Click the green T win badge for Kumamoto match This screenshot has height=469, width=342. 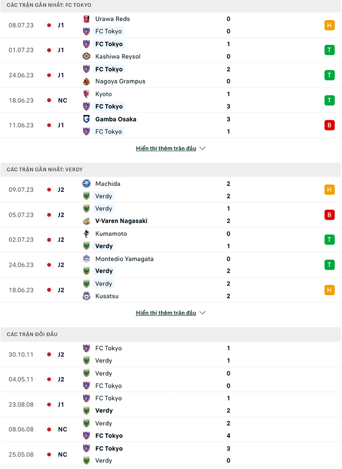point(329,240)
